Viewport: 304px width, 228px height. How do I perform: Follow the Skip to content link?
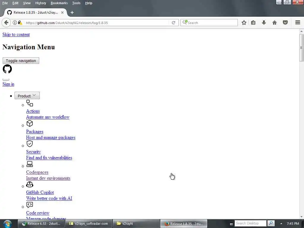click(16, 34)
